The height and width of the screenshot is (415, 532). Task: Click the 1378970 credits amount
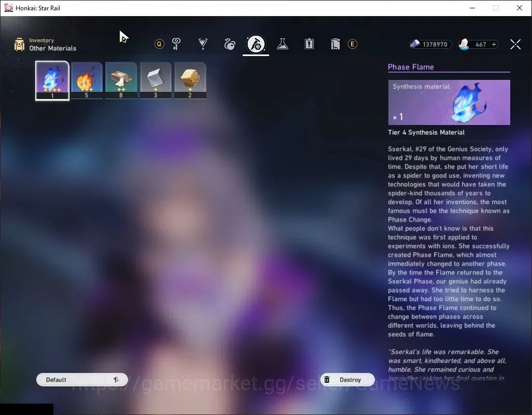coord(435,45)
